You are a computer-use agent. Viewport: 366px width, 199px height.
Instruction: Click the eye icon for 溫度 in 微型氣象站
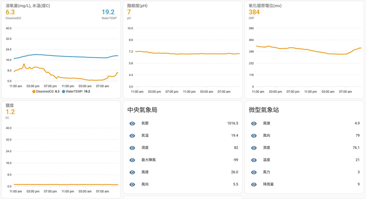coord(254,160)
